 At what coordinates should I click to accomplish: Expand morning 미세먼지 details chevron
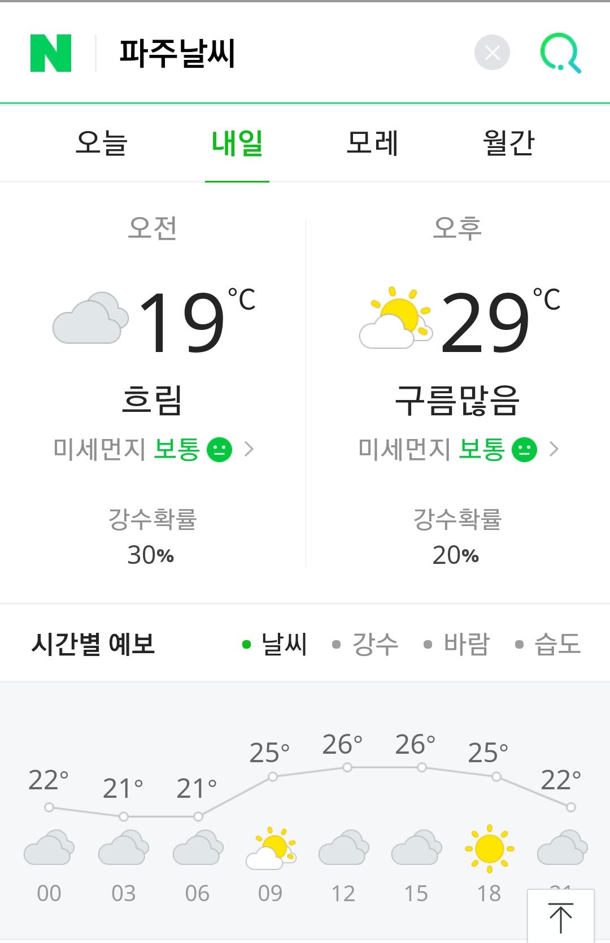coord(249,449)
